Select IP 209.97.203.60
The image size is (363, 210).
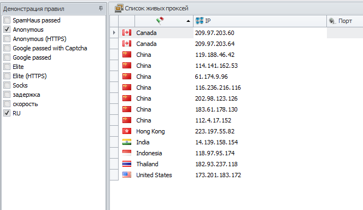point(215,33)
